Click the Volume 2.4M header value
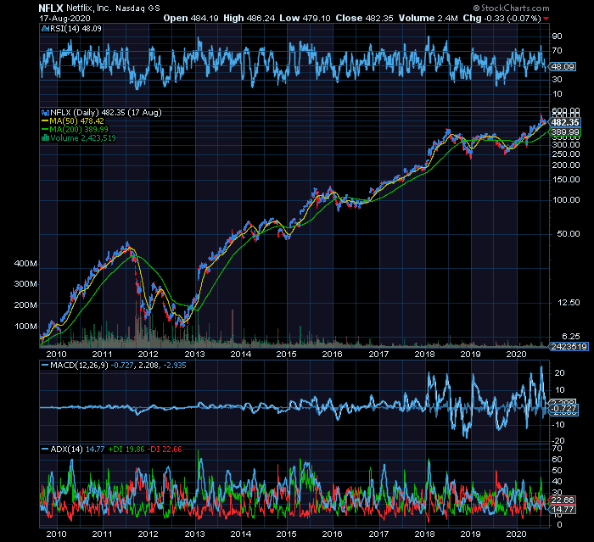Screen dimensions: 594x542 tap(428, 18)
